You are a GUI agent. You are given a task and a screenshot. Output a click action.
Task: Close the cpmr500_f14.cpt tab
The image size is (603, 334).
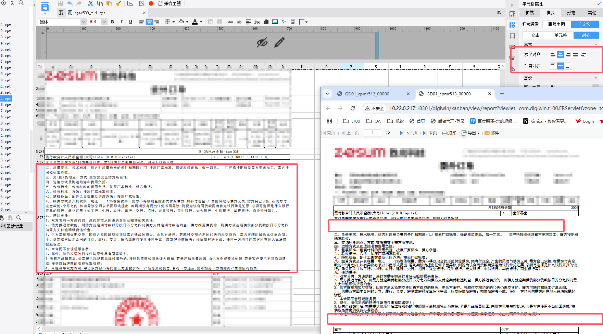click(x=144, y=13)
